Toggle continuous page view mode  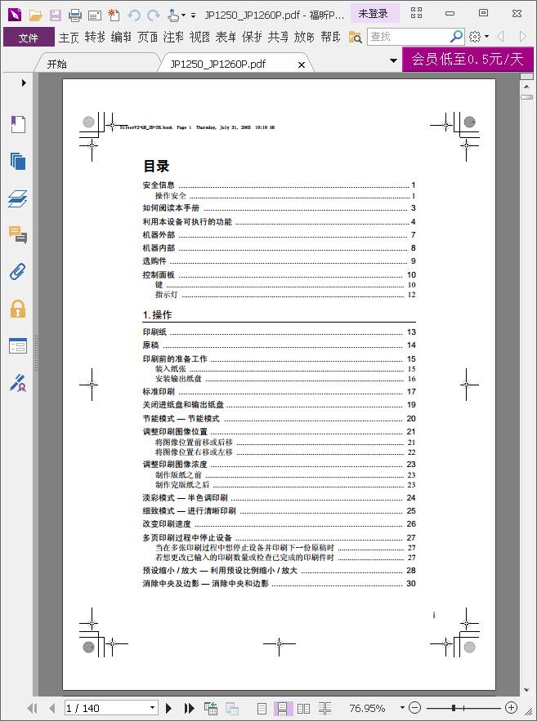[x=283, y=708]
